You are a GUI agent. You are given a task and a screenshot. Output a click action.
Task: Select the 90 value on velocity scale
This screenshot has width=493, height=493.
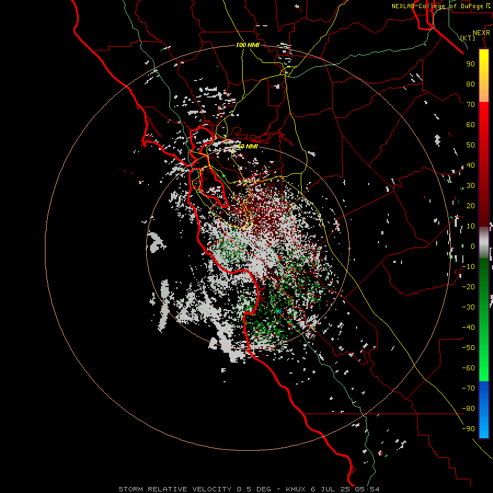point(471,64)
